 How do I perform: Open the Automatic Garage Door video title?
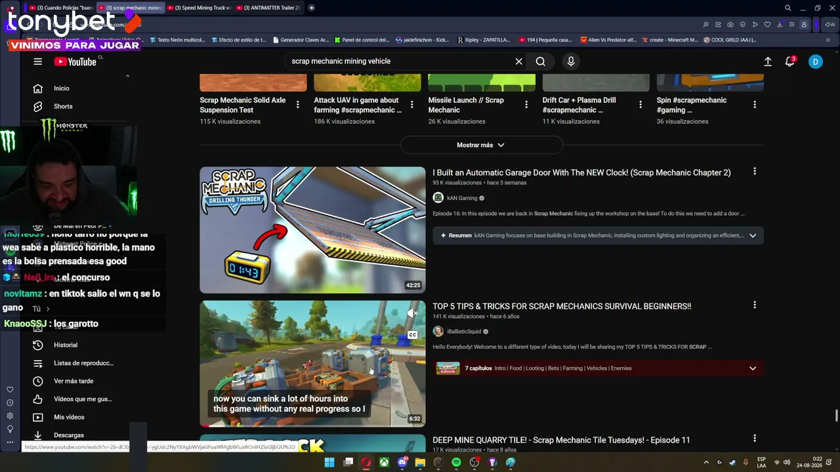point(581,172)
